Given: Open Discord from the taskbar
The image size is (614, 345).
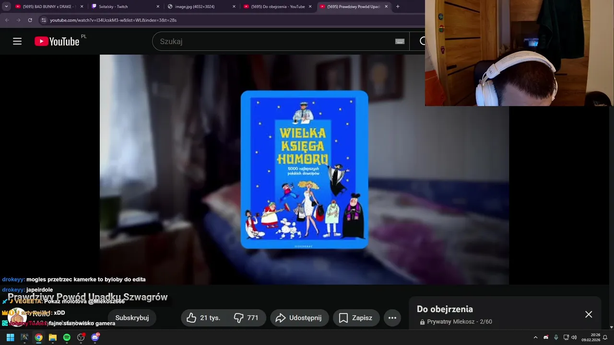Looking at the screenshot, I should point(95,337).
